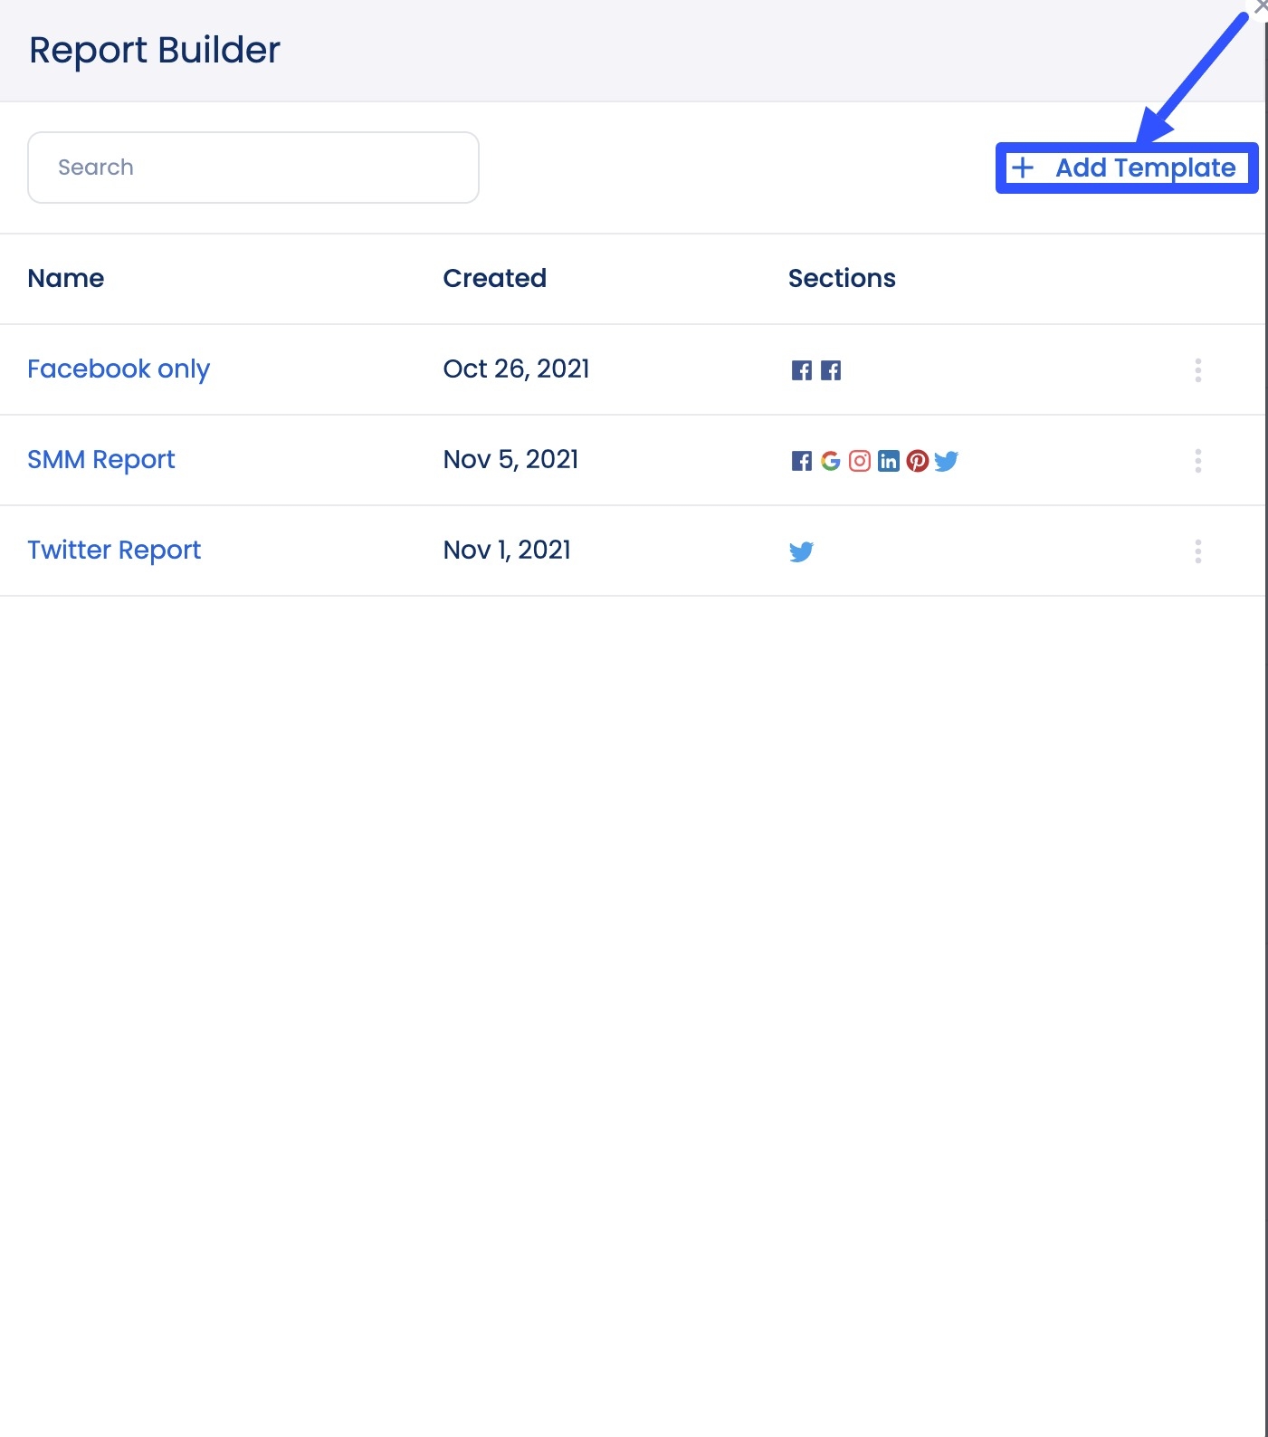The image size is (1268, 1437).
Task: Click LinkedIn icon in SMM Report row
Action: (889, 461)
